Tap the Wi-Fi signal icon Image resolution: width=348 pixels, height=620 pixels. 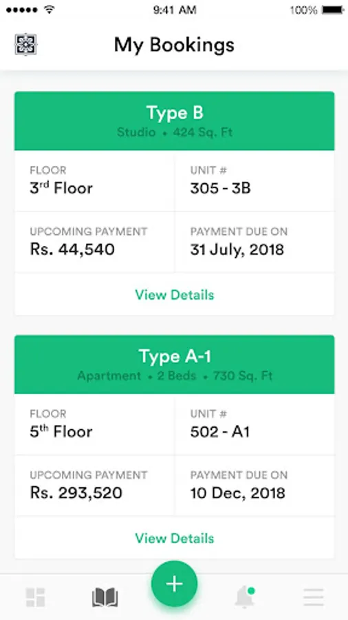click(x=50, y=10)
